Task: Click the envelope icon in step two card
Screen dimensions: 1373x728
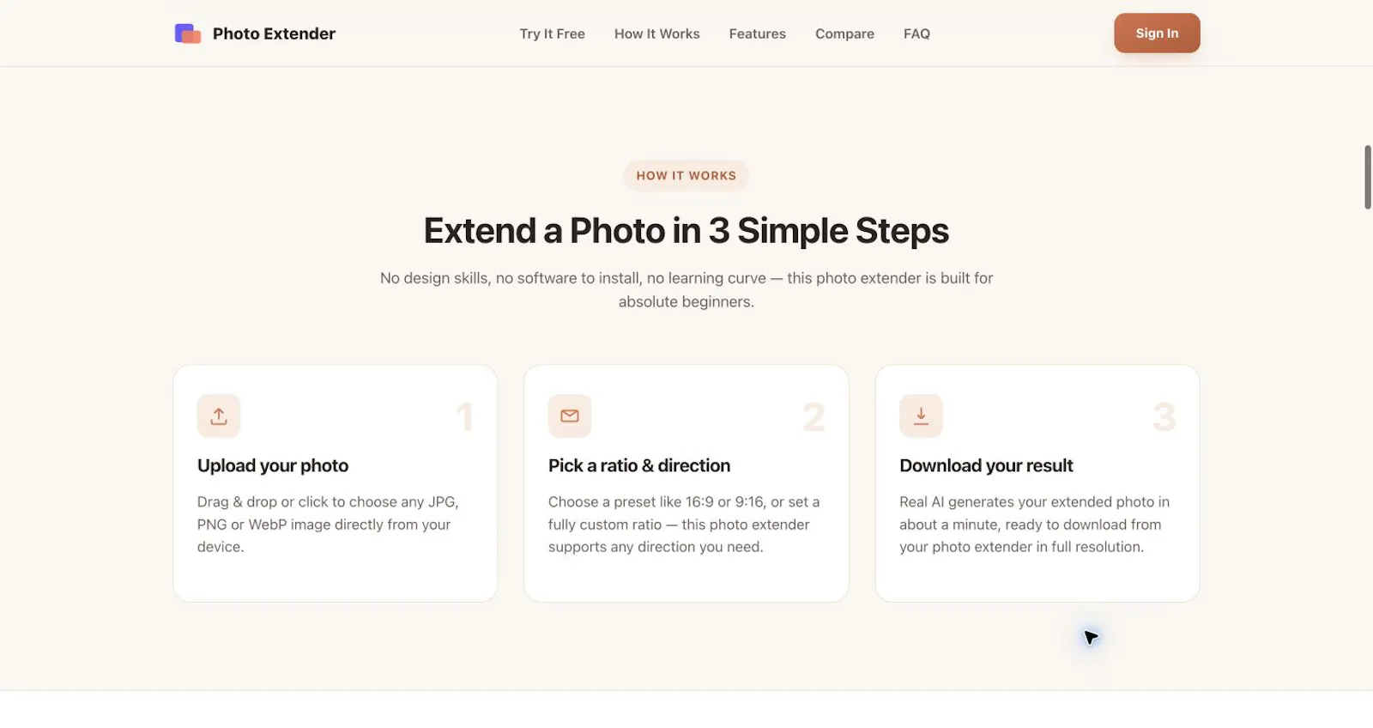Action: click(x=570, y=416)
